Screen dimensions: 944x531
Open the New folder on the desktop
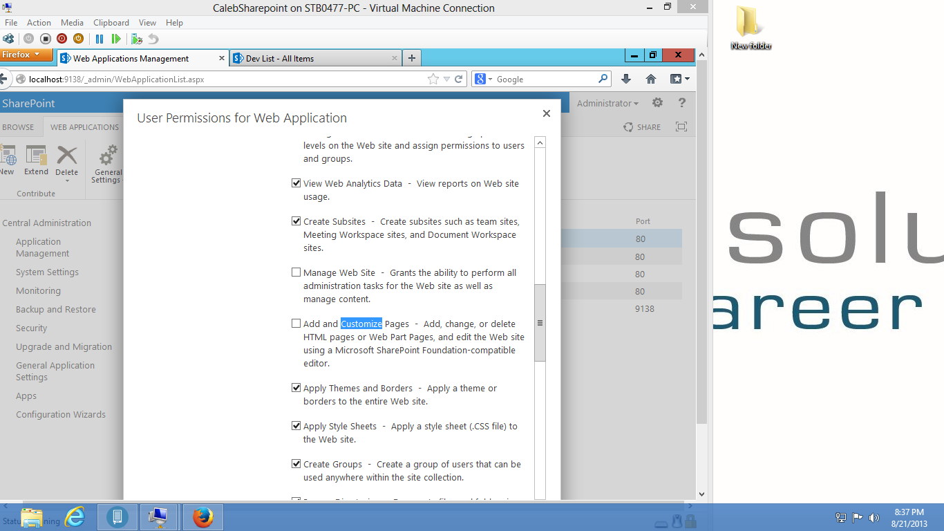pyautogui.click(x=751, y=28)
